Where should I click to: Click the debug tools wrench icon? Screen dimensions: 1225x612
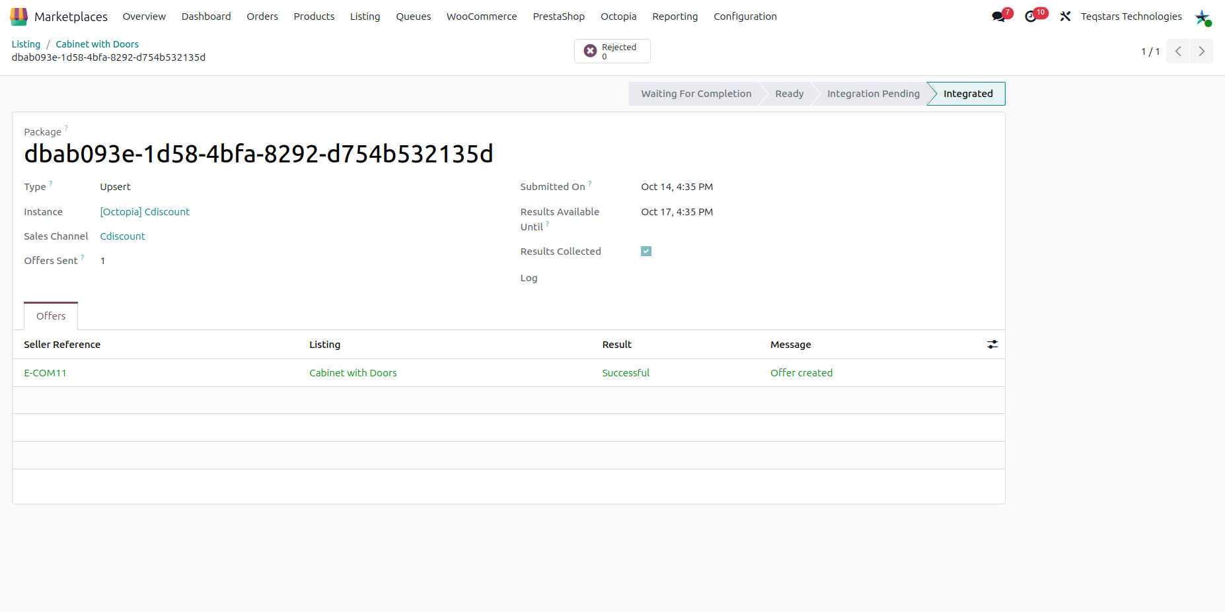click(x=1065, y=17)
